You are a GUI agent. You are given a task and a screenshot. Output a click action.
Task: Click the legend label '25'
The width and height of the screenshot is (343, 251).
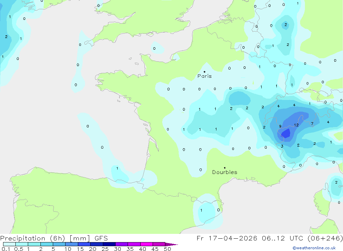(105, 249)
